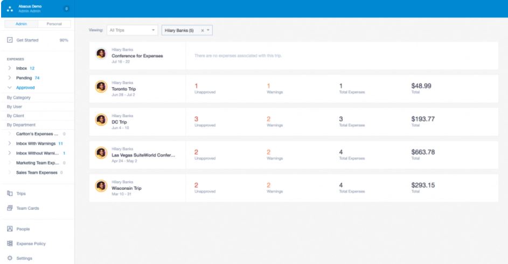The height and width of the screenshot is (264, 508).
Task: Click the Inbox count badge 12
Action: (x=32, y=68)
